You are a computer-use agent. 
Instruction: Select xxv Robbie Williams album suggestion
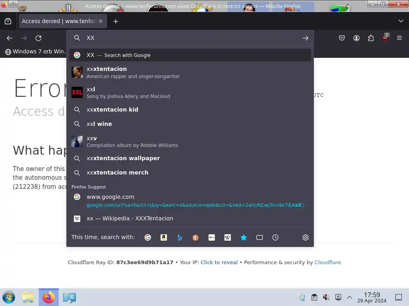[x=190, y=141]
